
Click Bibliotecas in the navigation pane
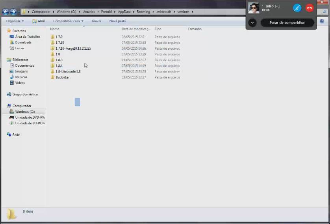20,60
